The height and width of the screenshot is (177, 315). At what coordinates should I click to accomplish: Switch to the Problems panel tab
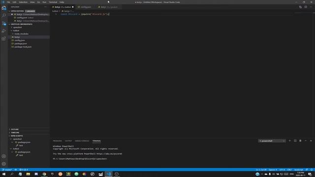tap(57, 141)
